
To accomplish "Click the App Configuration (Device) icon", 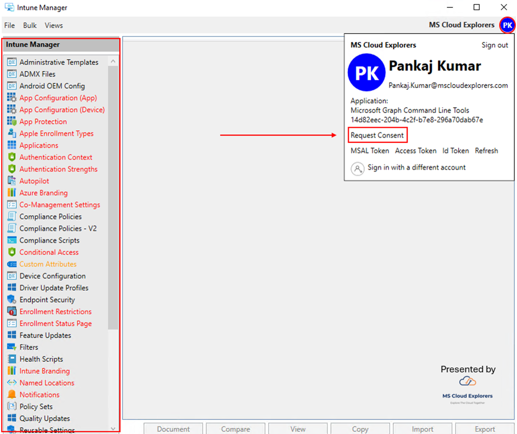I will 12,109.
